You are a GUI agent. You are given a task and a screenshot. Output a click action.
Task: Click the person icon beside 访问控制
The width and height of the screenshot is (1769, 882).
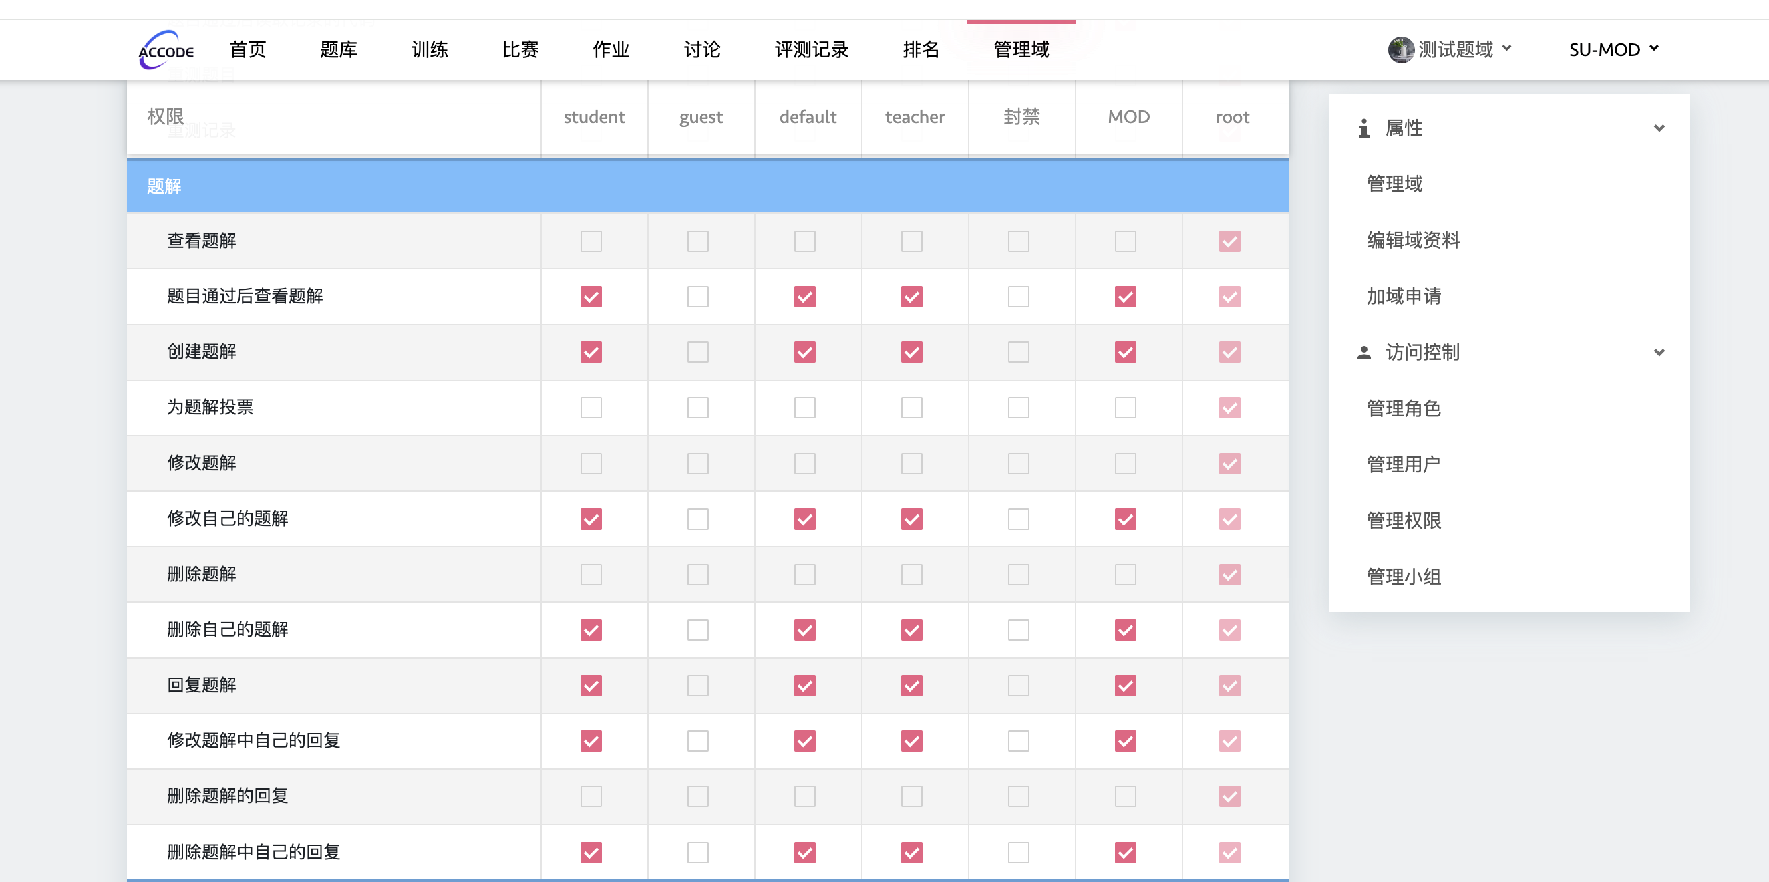(x=1364, y=353)
